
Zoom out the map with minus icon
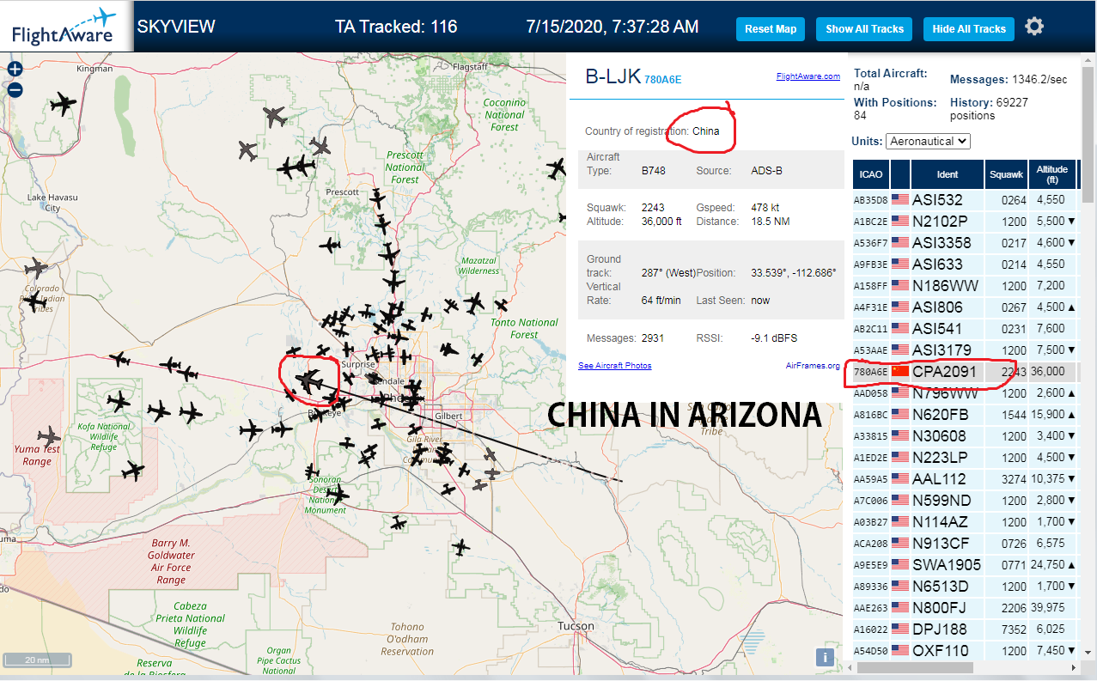tap(15, 89)
